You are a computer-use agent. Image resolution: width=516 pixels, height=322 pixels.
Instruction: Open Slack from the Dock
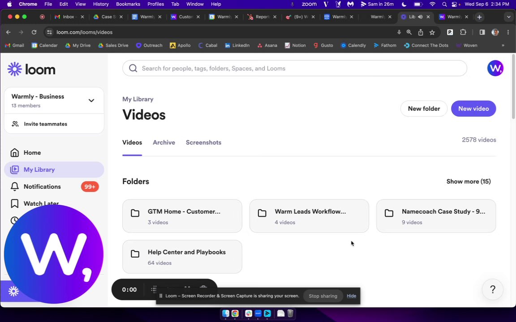pos(249,314)
